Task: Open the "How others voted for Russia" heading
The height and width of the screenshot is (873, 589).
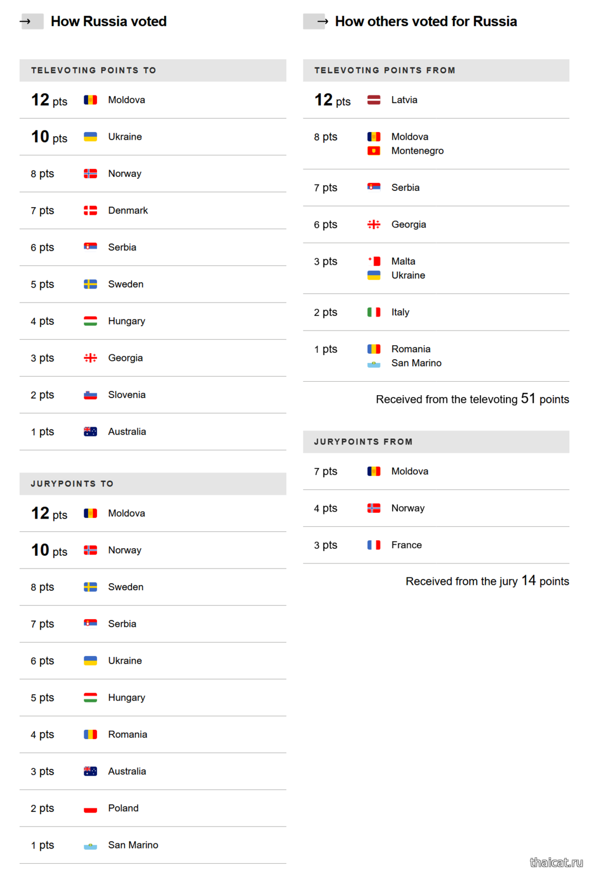Action: [426, 22]
